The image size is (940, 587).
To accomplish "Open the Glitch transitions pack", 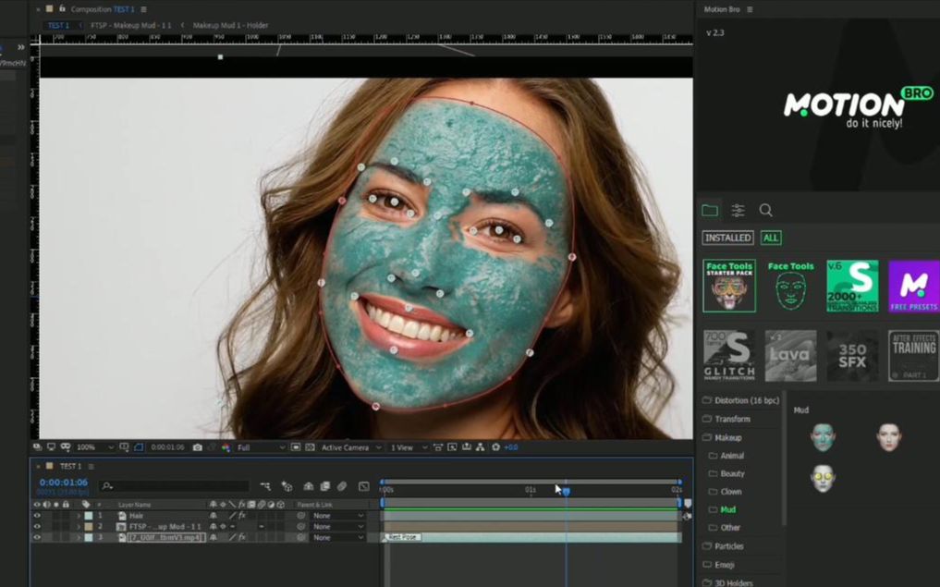I will (x=729, y=355).
